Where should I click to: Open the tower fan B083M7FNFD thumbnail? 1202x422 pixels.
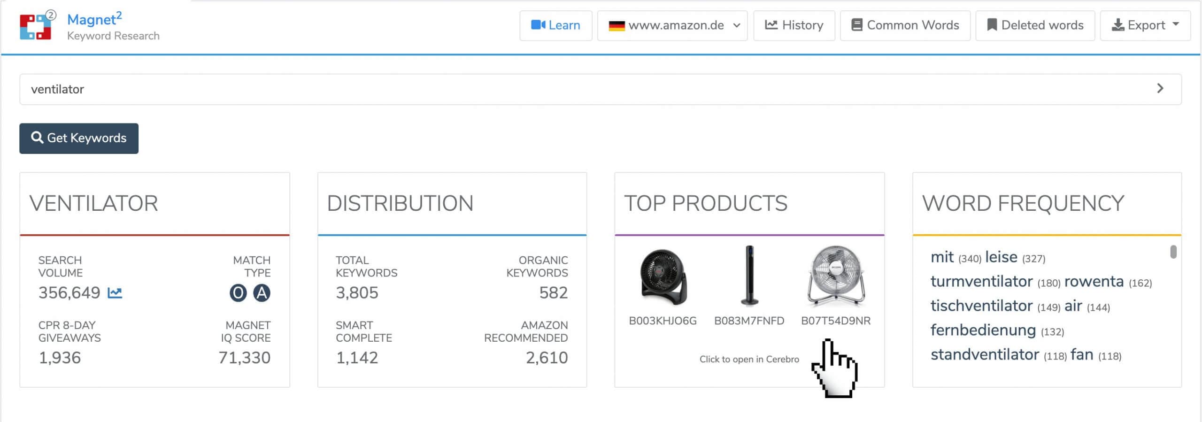coord(749,276)
